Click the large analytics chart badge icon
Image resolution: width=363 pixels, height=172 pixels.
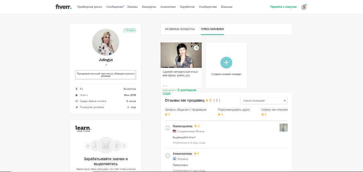106,146
